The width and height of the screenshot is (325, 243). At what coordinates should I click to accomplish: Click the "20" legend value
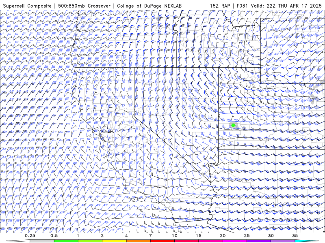pyautogui.click(x=223, y=236)
